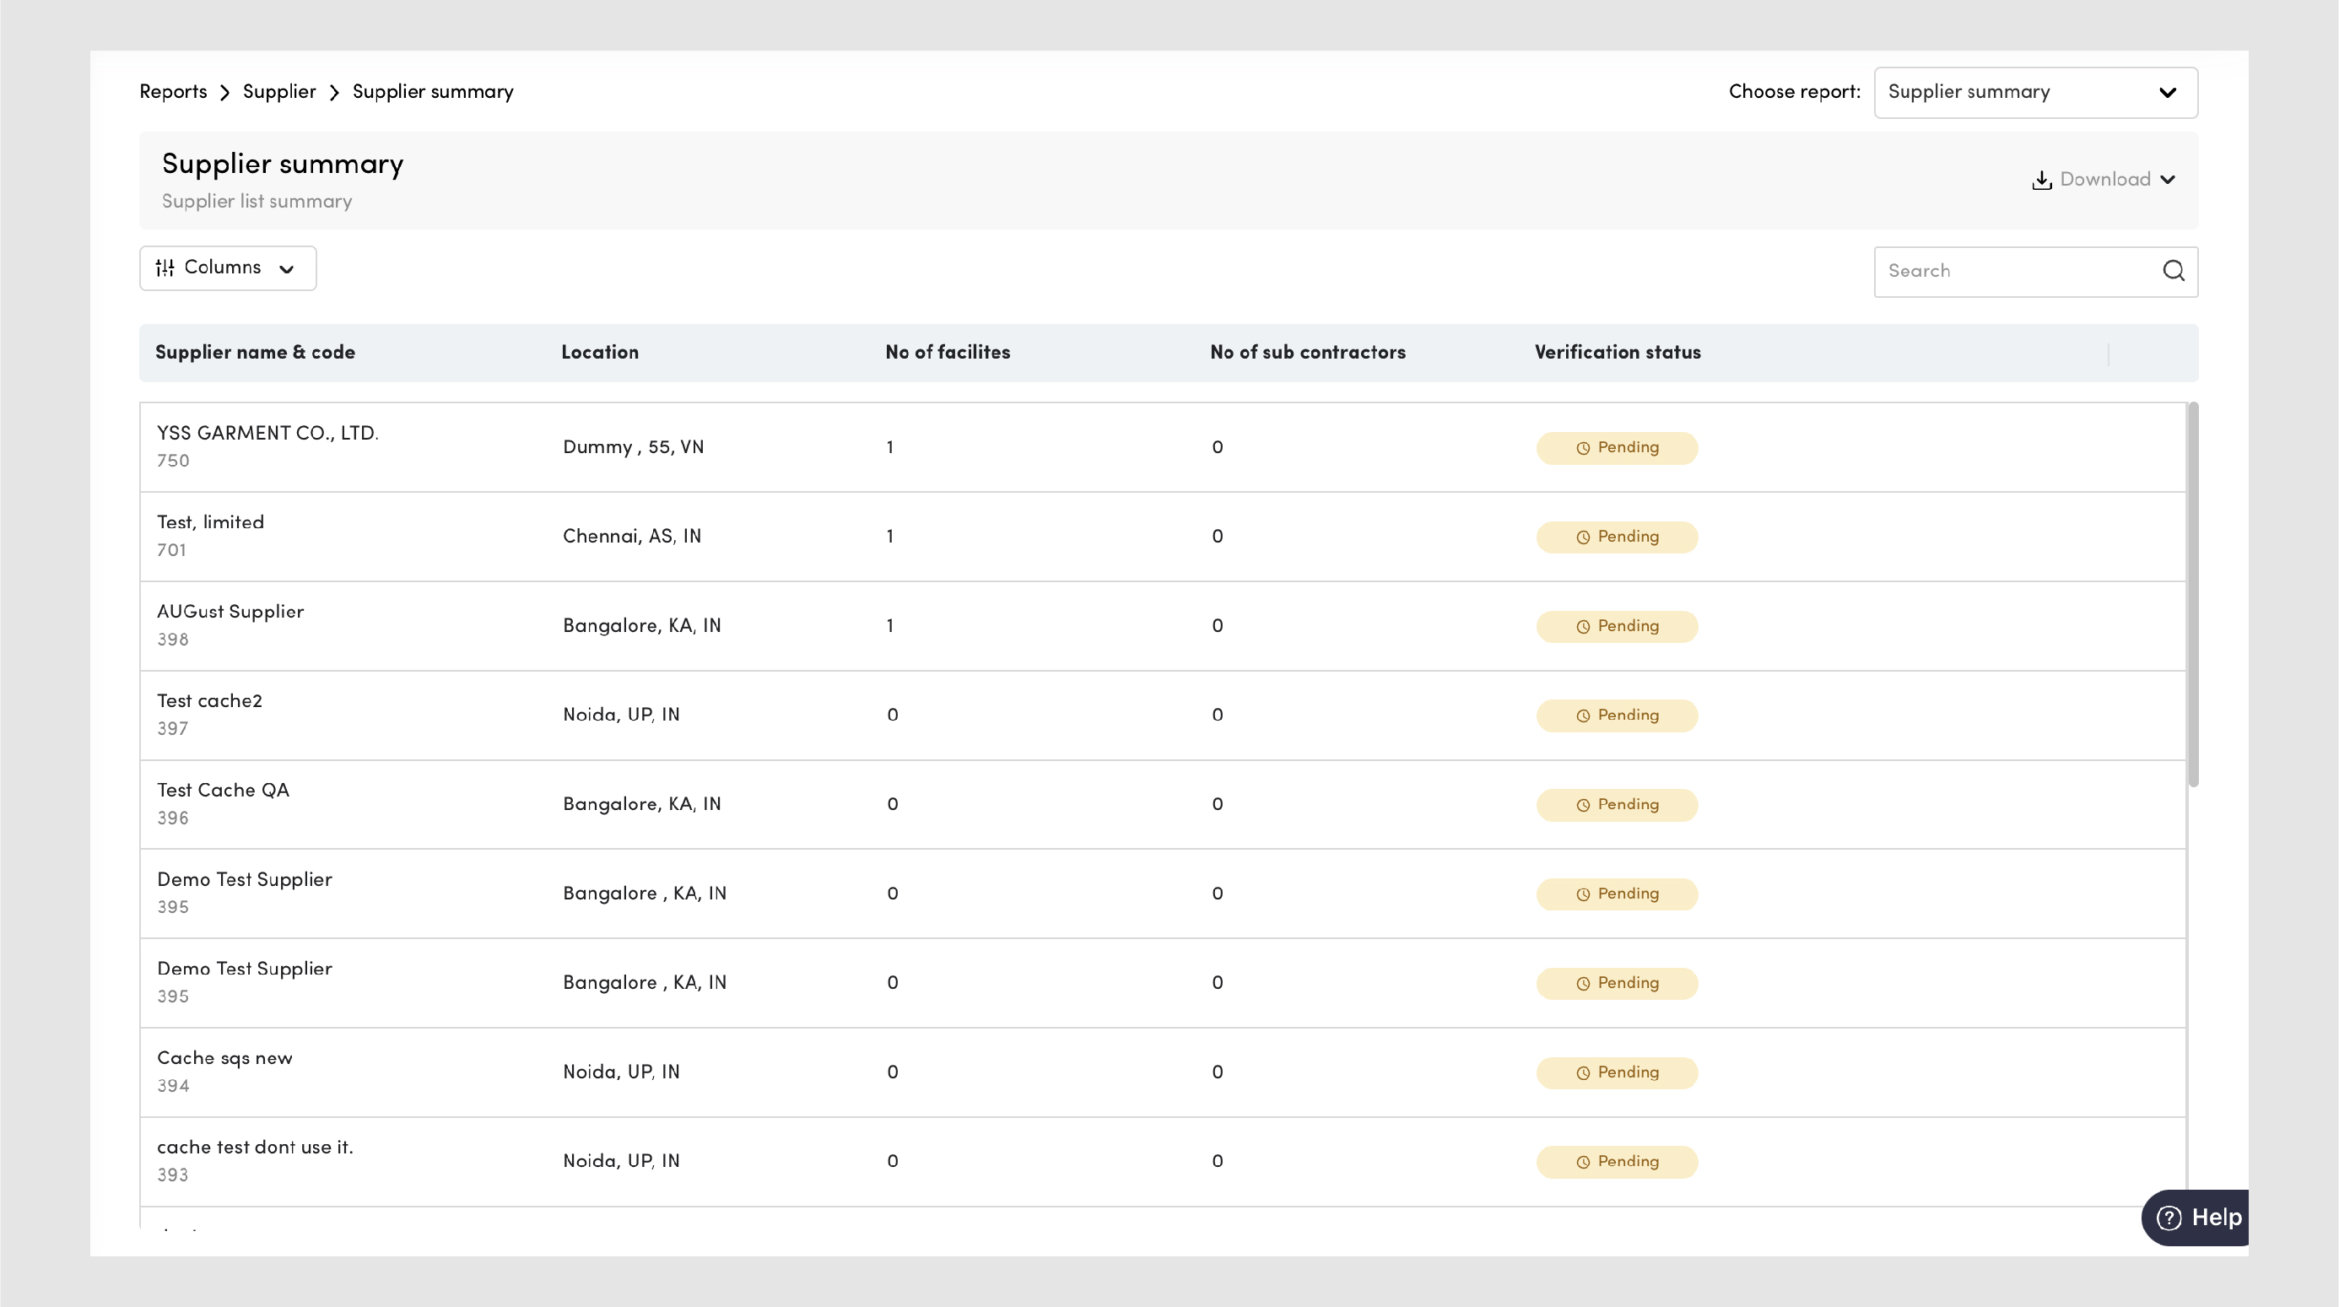This screenshot has height=1307, width=2339.
Task: Click the breadcrumb chevron after Reports
Action: coord(224,93)
